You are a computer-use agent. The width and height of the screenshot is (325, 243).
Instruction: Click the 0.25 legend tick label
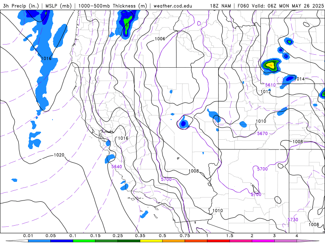click(118, 236)
